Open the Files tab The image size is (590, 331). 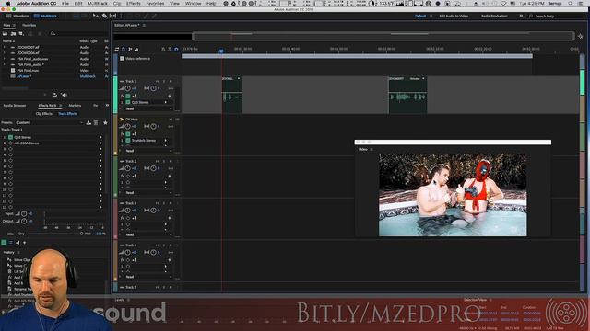click(6, 25)
